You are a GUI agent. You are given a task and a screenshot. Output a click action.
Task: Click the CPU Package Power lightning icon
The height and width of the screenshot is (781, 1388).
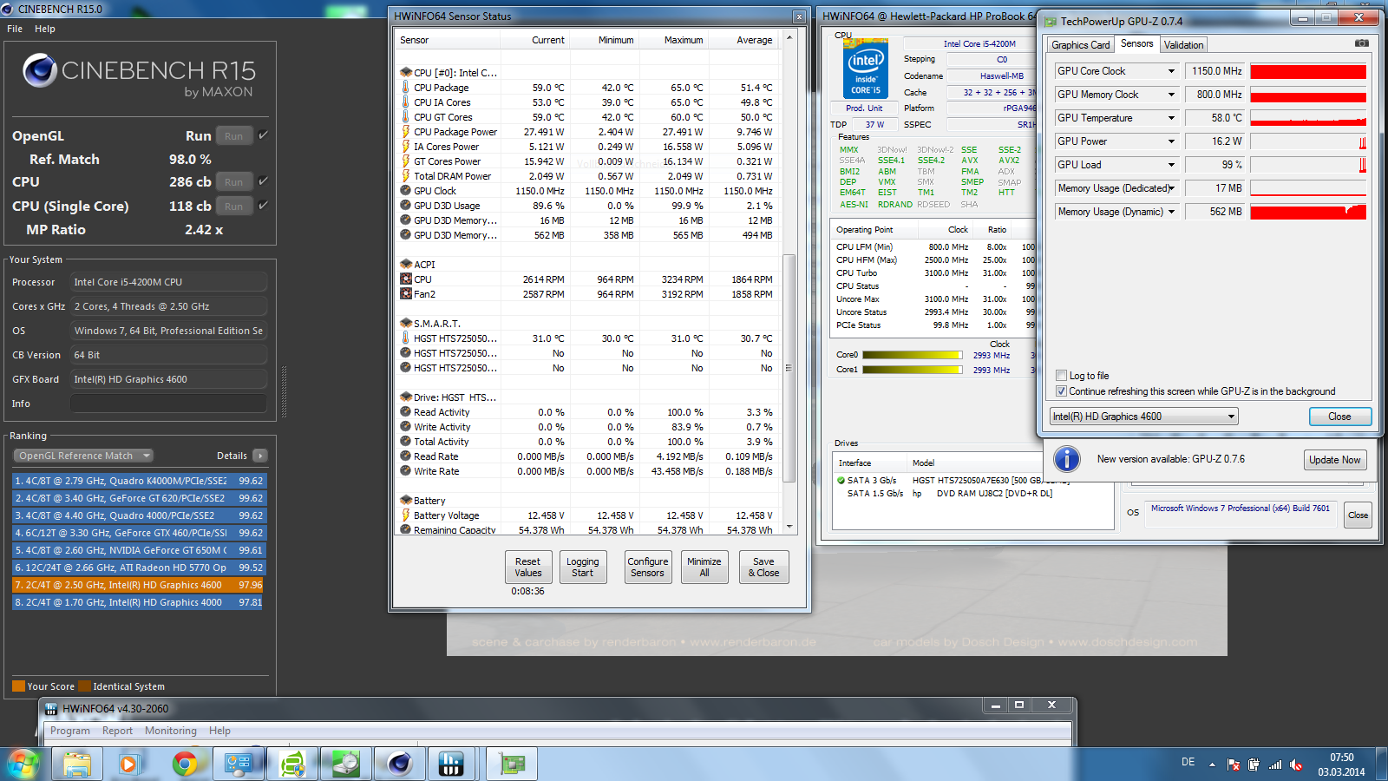click(x=405, y=132)
